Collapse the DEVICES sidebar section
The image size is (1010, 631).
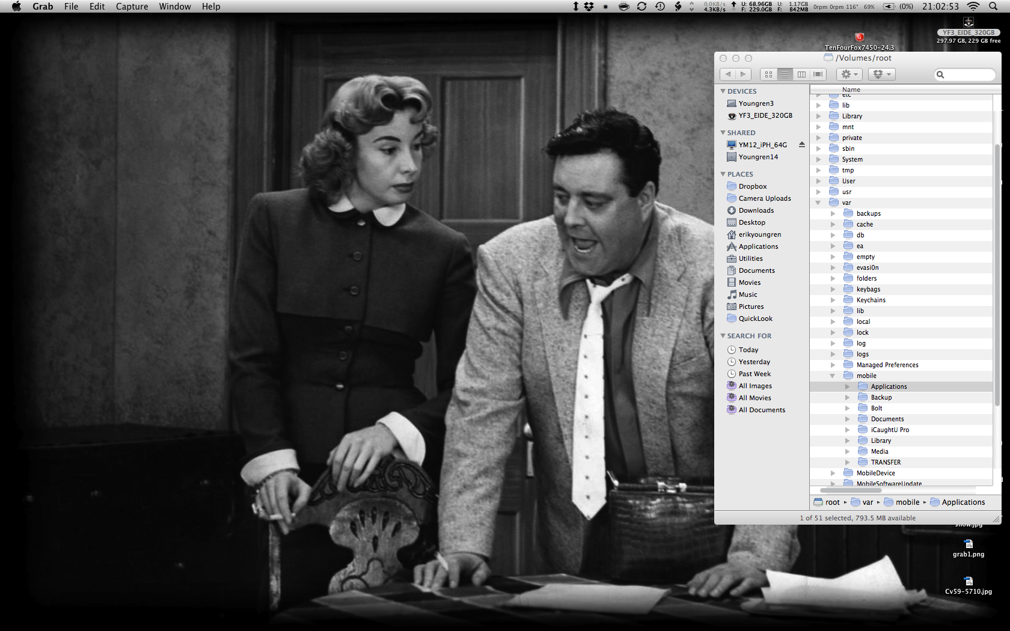click(723, 91)
